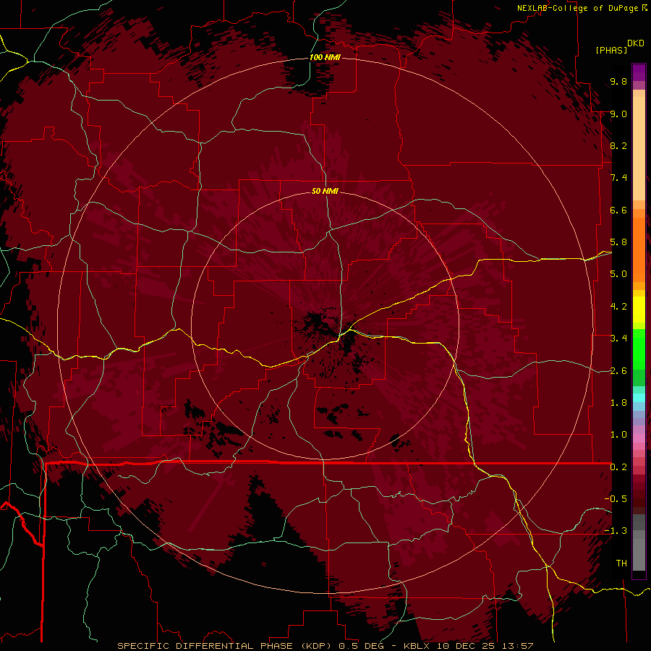
Task: Select the 50 NMI range ring label
Action: tap(325, 191)
